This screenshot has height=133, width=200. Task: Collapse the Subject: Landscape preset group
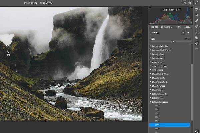(x=150, y=102)
